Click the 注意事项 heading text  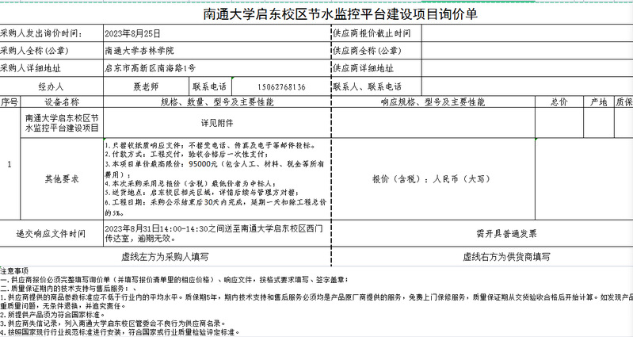pos(14,270)
